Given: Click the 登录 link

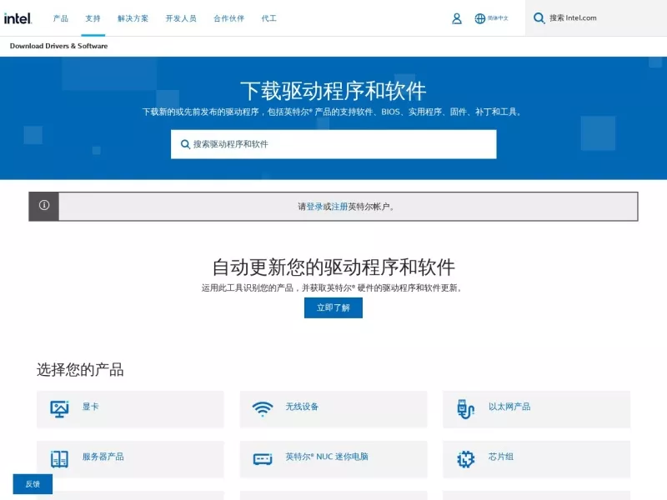Looking at the screenshot, I should (x=314, y=207).
